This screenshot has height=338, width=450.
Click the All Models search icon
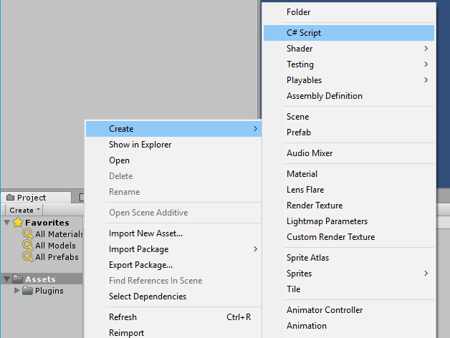point(28,246)
